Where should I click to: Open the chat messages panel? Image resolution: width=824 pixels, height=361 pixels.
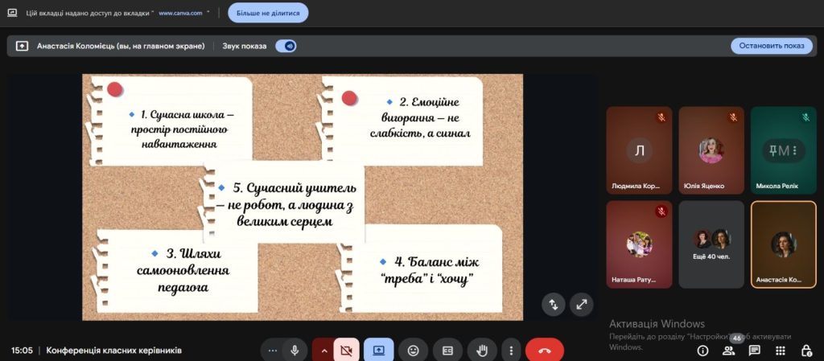click(x=754, y=351)
